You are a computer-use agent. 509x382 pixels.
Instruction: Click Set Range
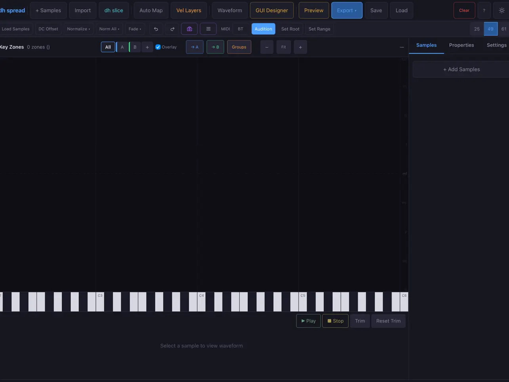click(319, 29)
